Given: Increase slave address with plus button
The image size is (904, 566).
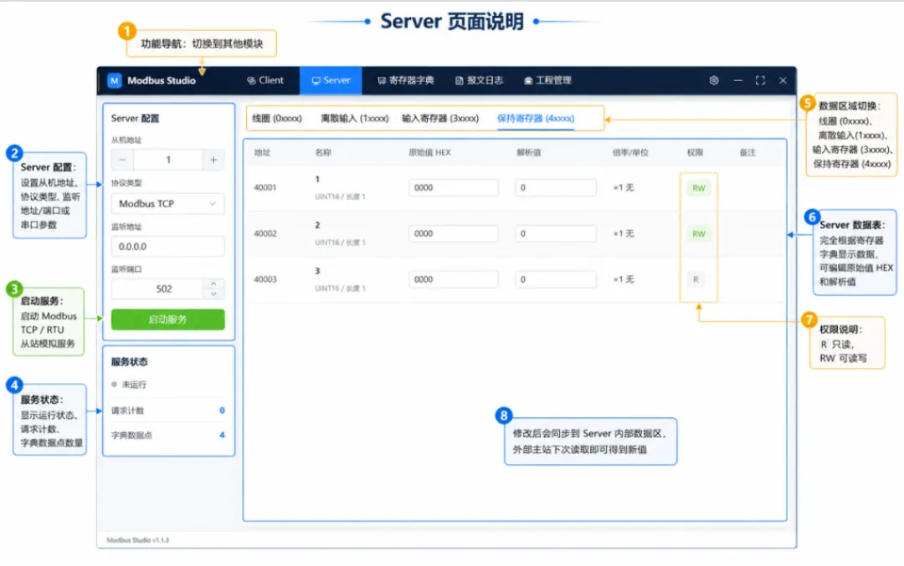Looking at the screenshot, I should pyautogui.click(x=213, y=160).
